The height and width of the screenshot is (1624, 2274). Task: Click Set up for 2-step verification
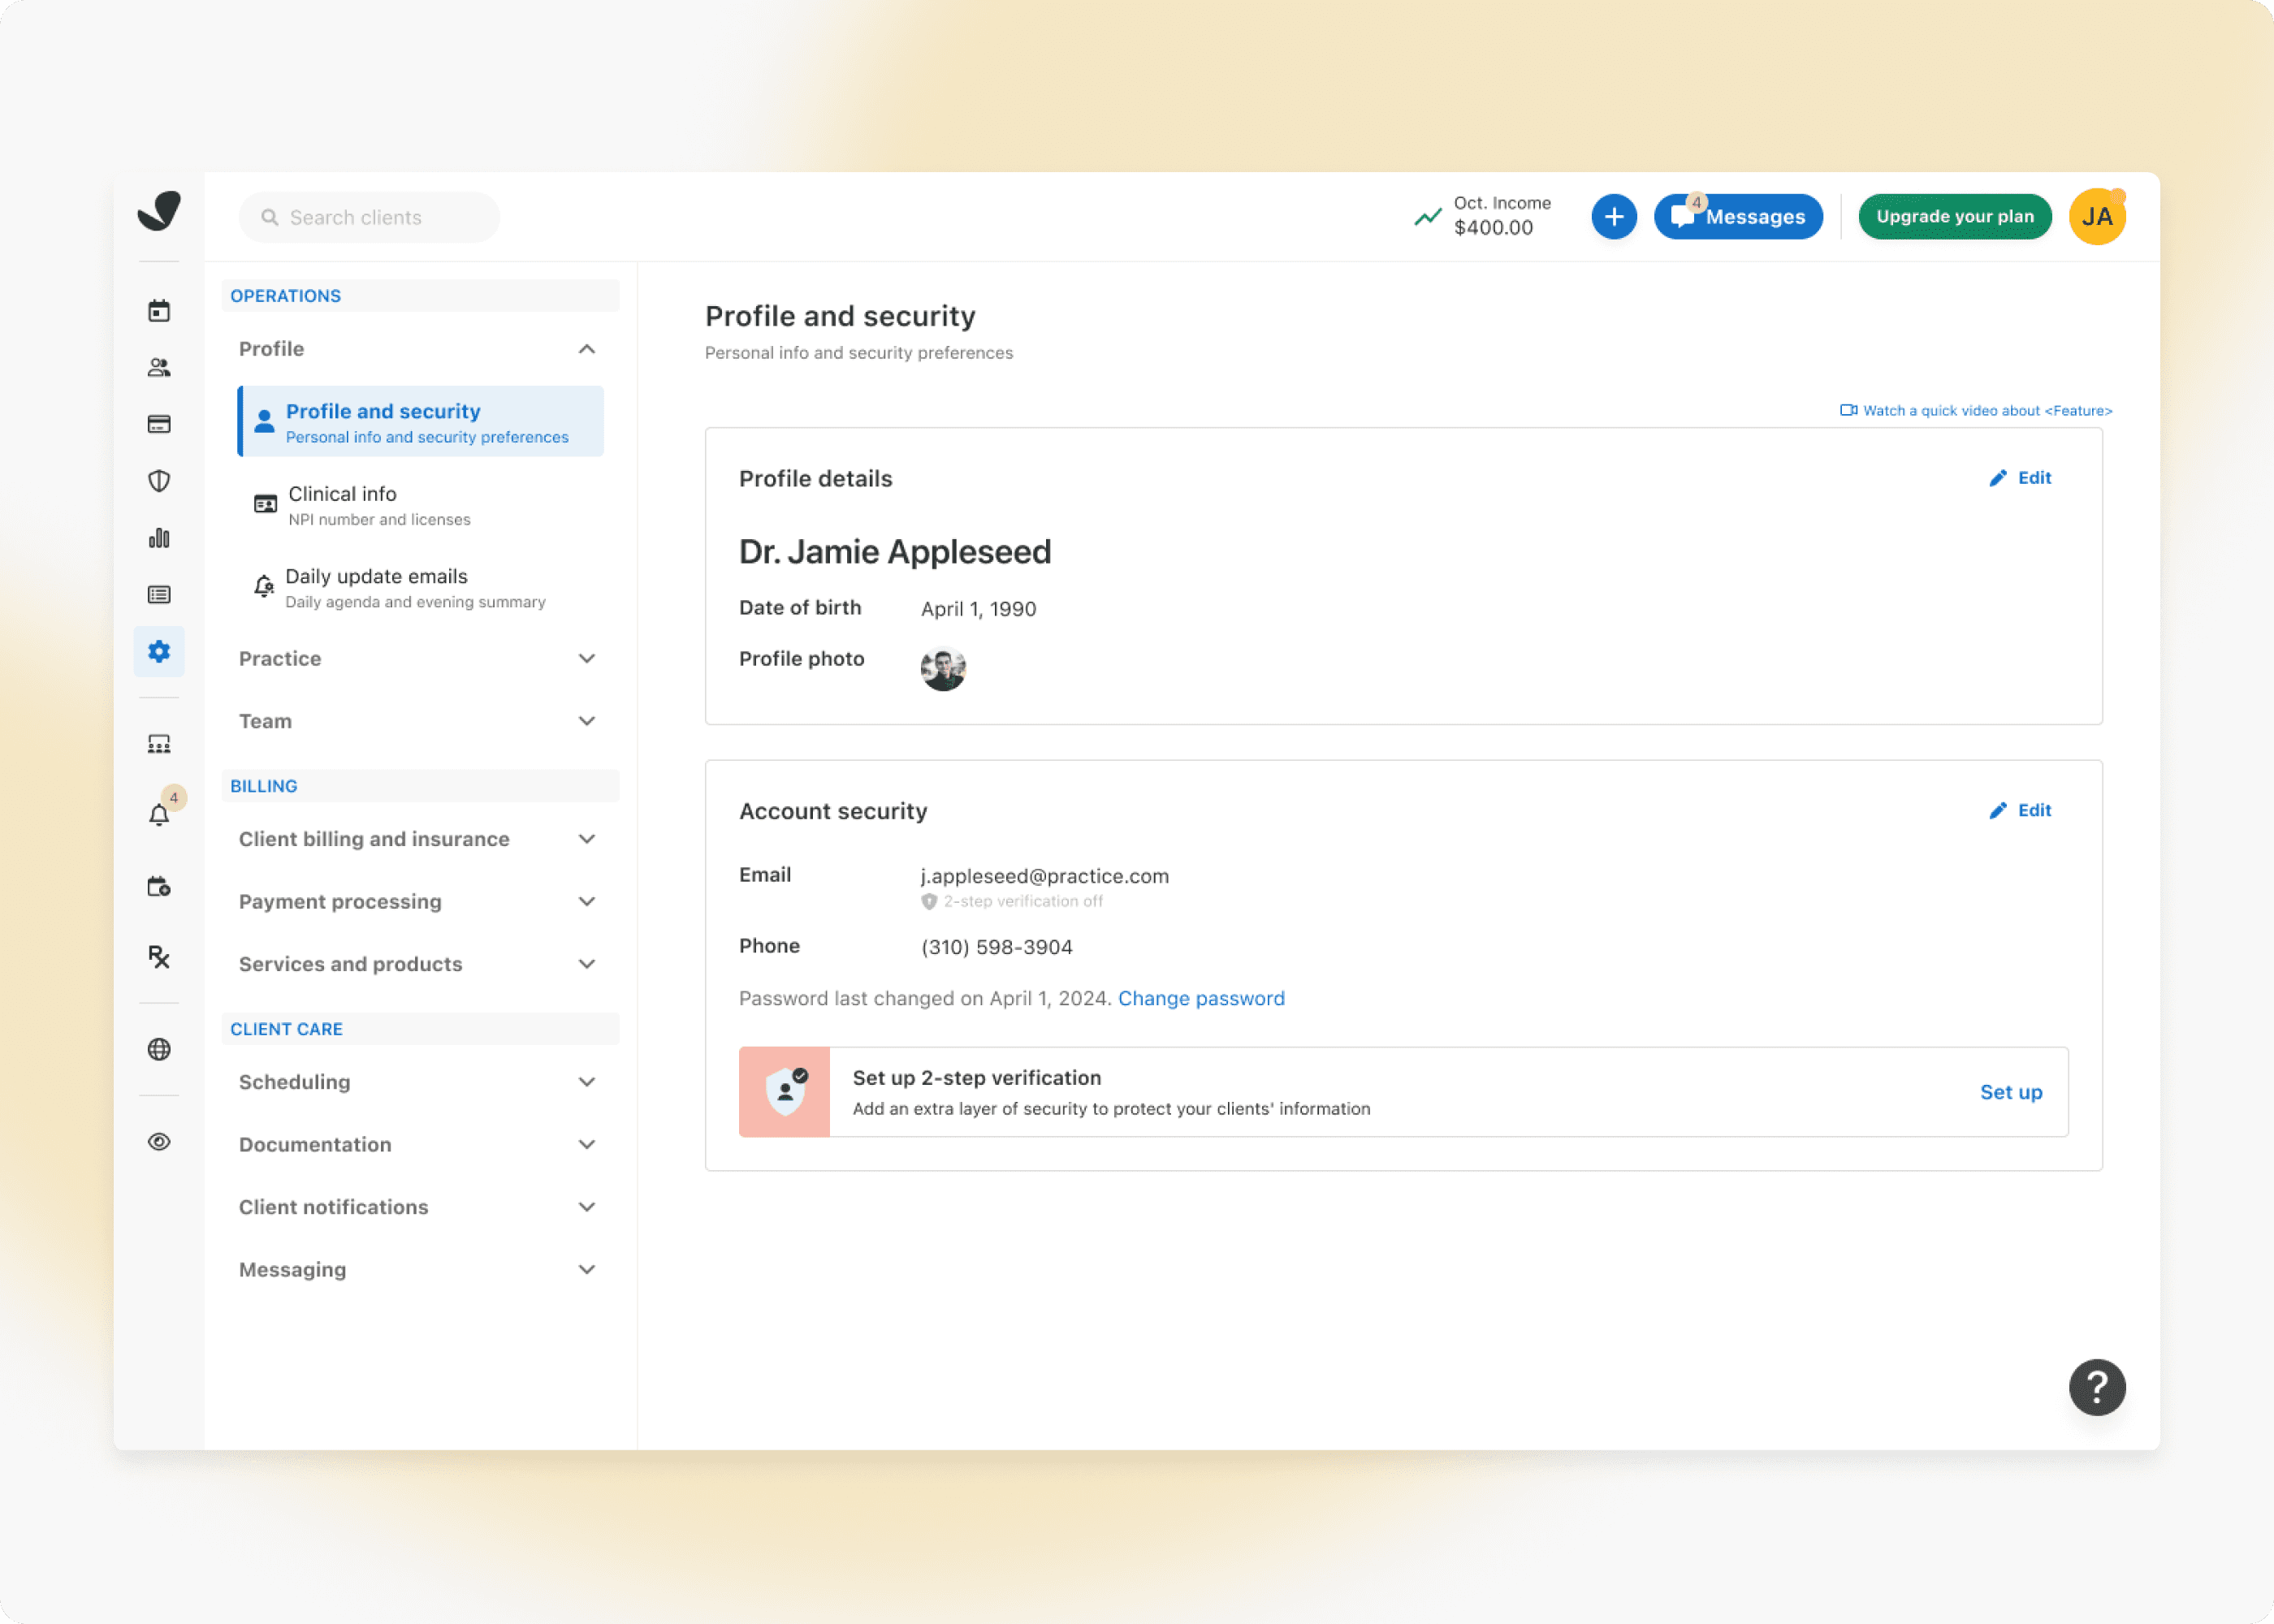click(x=2010, y=1092)
